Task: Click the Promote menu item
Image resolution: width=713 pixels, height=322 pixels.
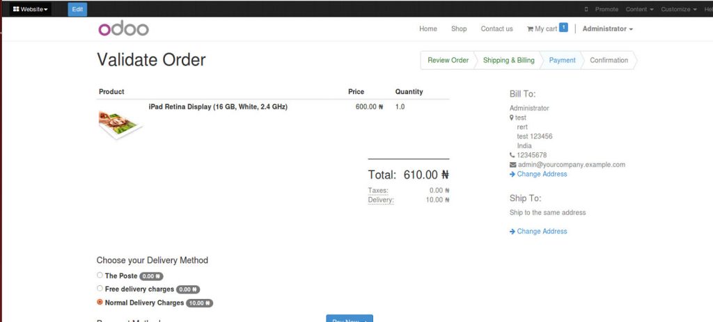Action: click(x=606, y=9)
